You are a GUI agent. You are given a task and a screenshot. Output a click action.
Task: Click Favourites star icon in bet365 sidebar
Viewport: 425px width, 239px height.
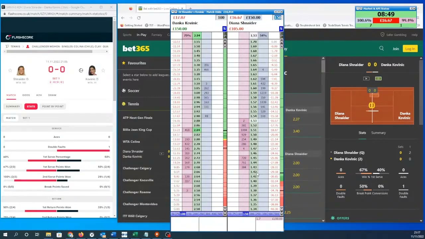click(124, 63)
